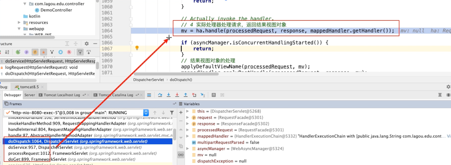Viewport: 451px width, 165px height.
Task: Click Show Execution Point icon in debugger
Action: coord(149,95)
